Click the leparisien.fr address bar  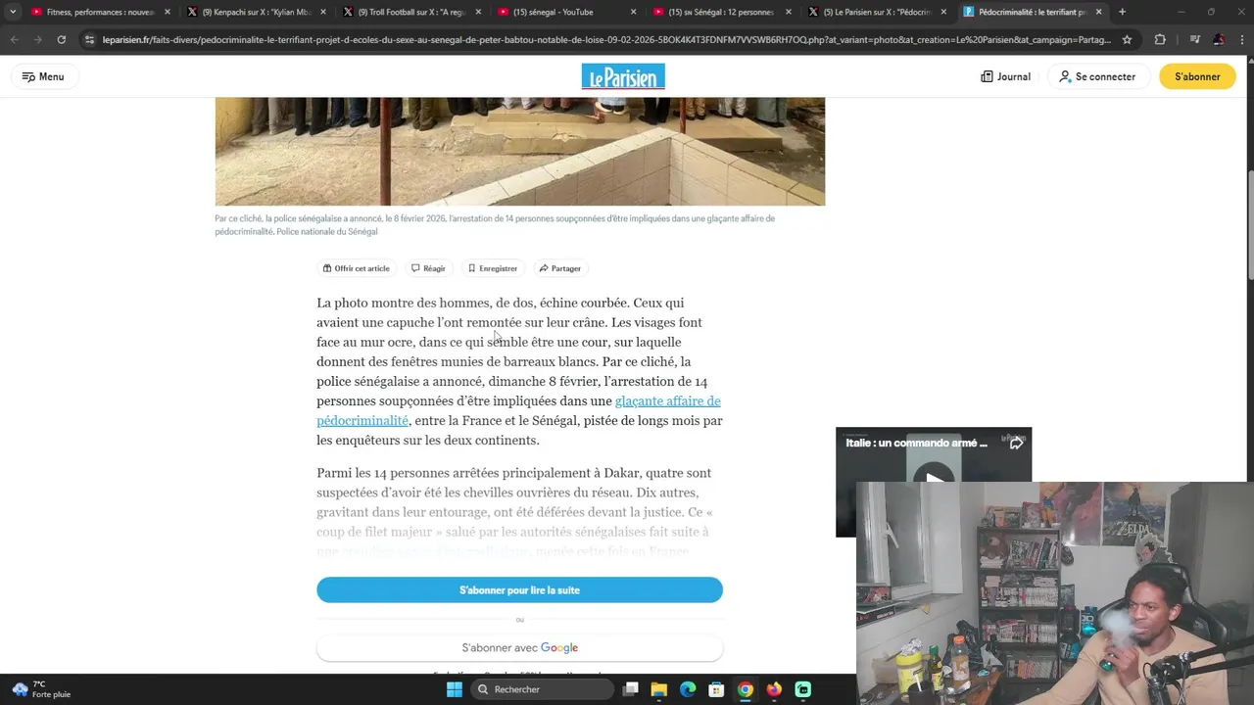pos(607,39)
